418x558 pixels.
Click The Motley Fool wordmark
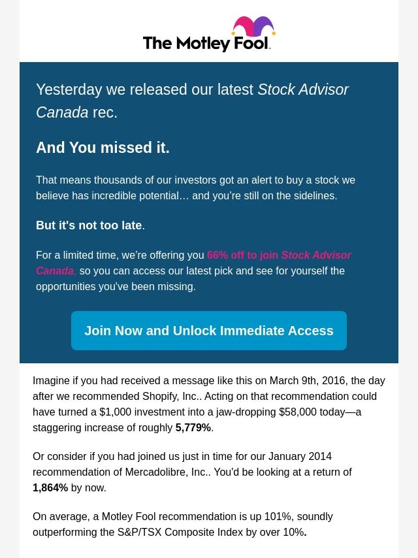(x=206, y=43)
